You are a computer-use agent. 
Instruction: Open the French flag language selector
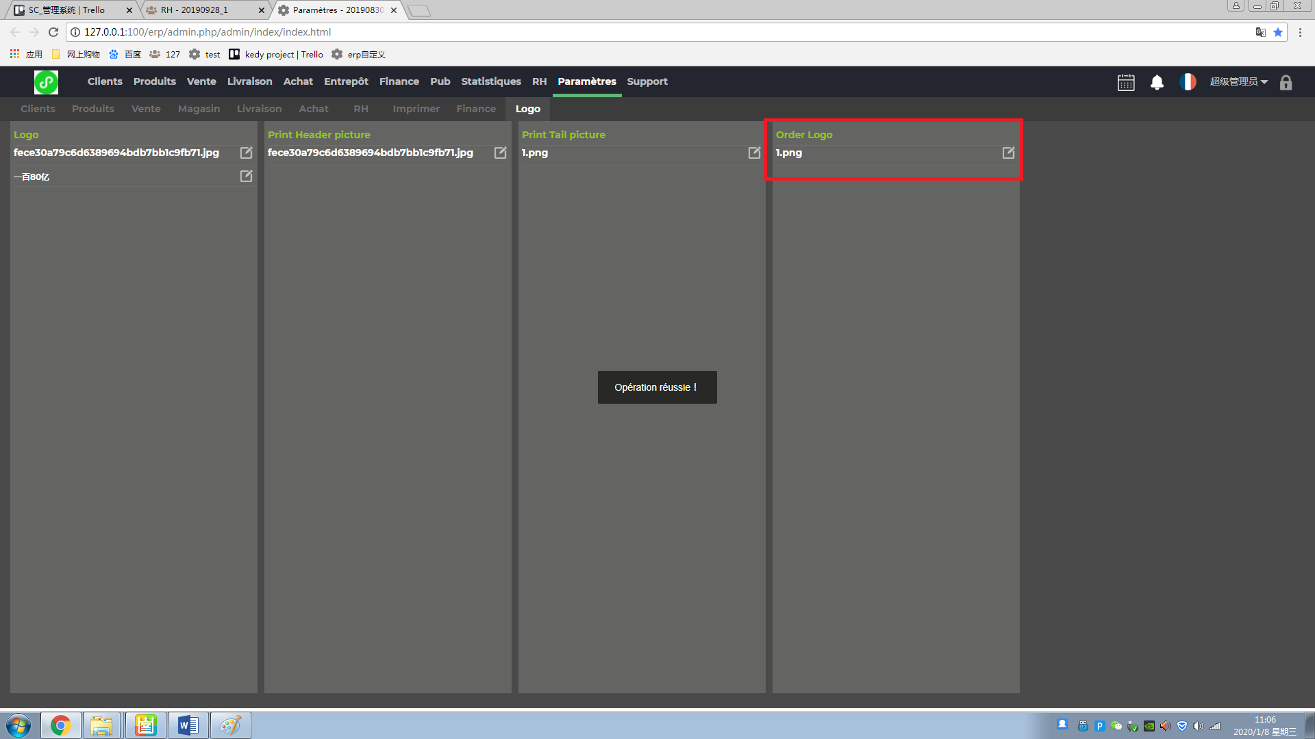coord(1188,82)
